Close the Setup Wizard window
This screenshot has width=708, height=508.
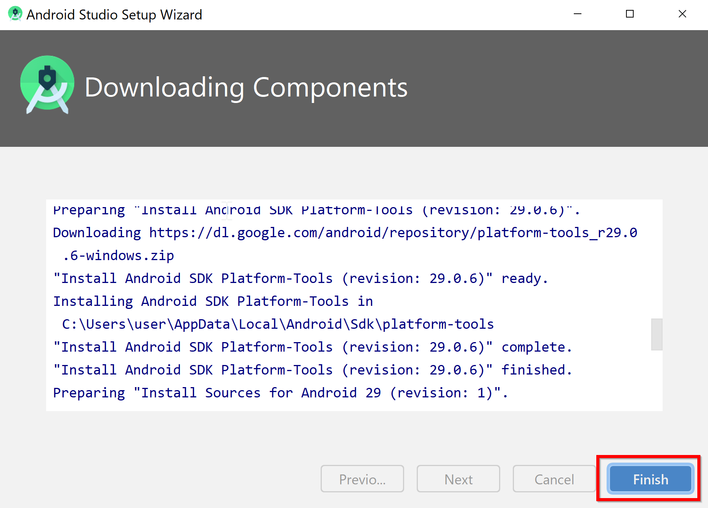(x=682, y=14)
